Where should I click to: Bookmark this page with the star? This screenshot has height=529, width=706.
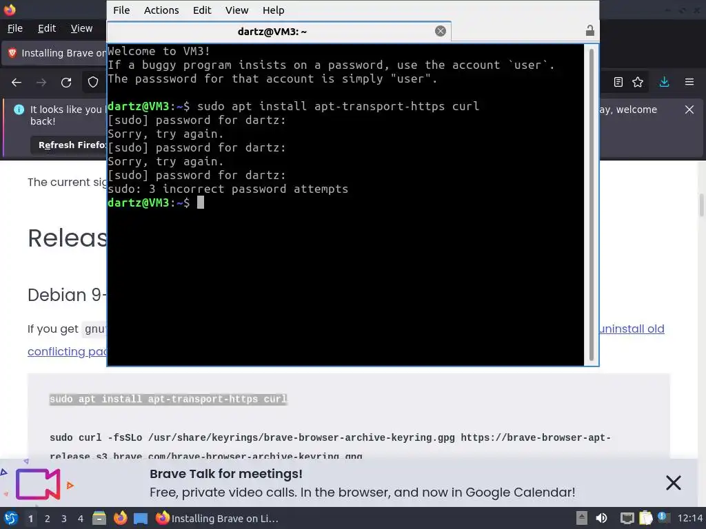tap(638, 82)
